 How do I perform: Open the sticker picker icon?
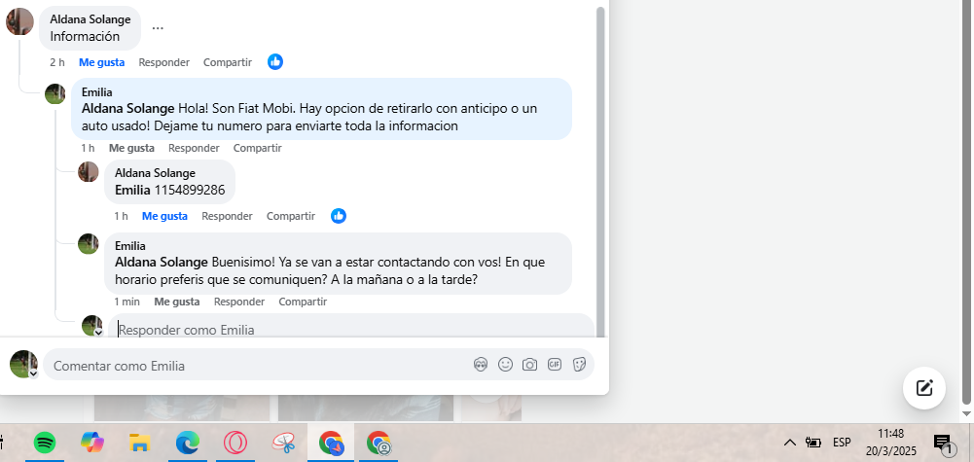[579, 365]
